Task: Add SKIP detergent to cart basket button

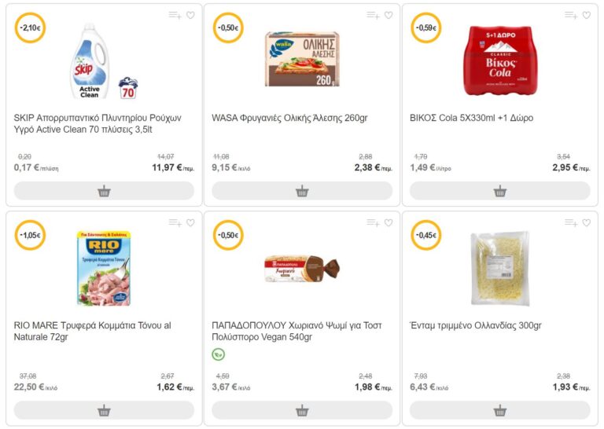Action: tap(104, 191)
